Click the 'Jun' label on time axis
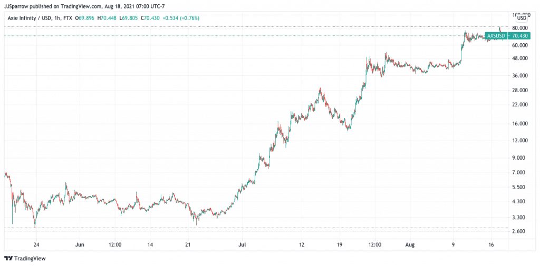This screenshot has height=266, width=540. (80, 245)
